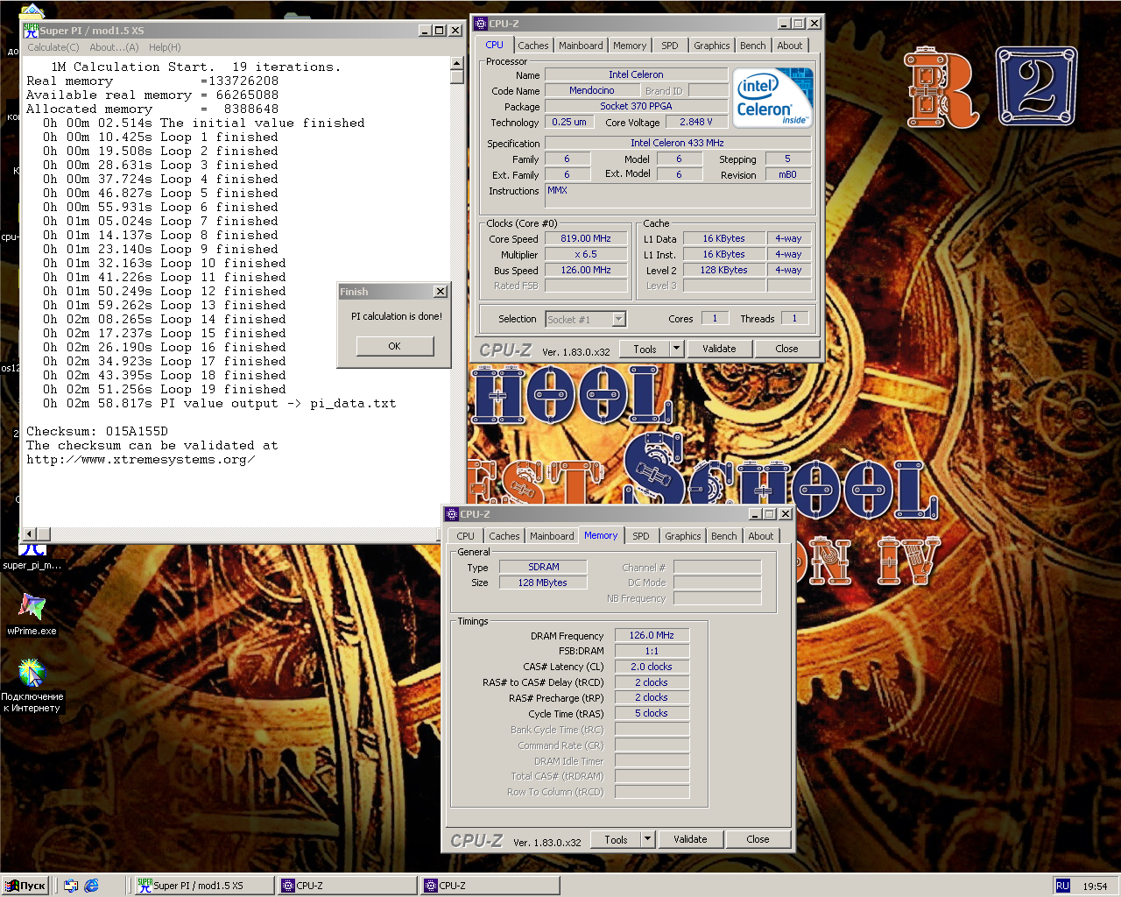Click Super PI vertical scrollbar up arrow
The image size is (1121, 897).
click(x=456, y=63)
